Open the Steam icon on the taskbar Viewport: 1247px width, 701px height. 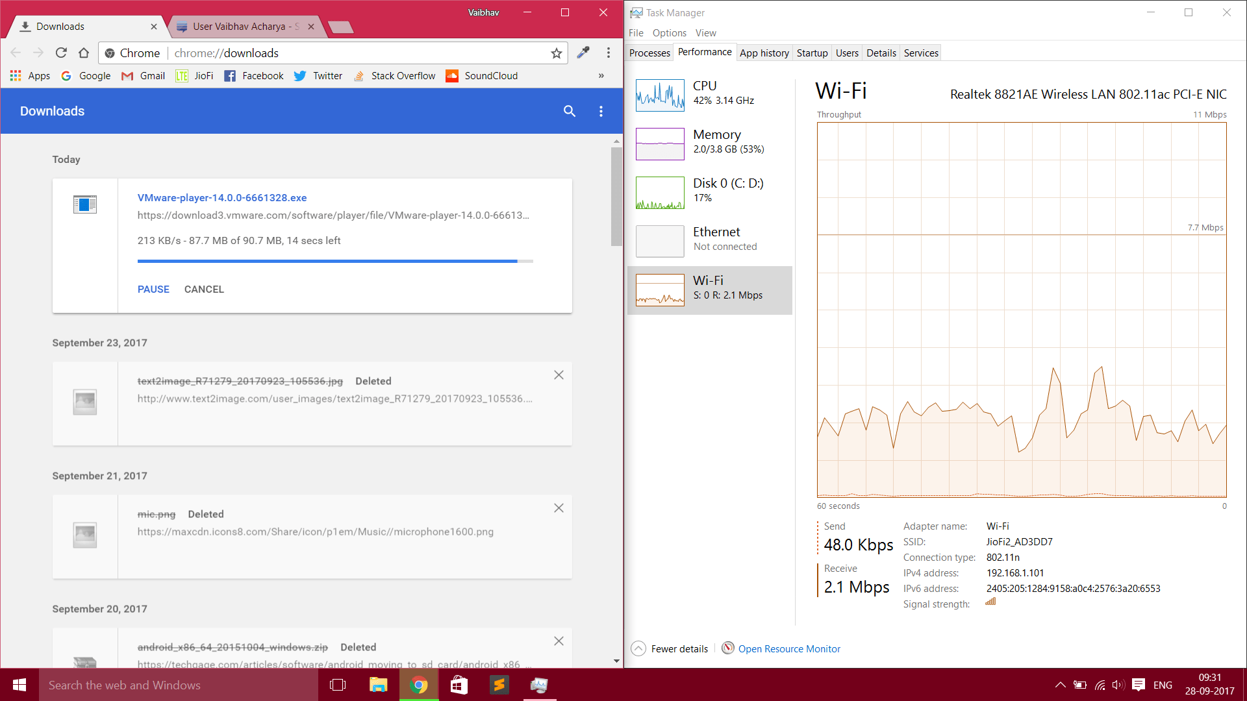[499, 685]
